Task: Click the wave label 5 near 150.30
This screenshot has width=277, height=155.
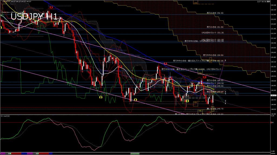Action: coord(225,61)
